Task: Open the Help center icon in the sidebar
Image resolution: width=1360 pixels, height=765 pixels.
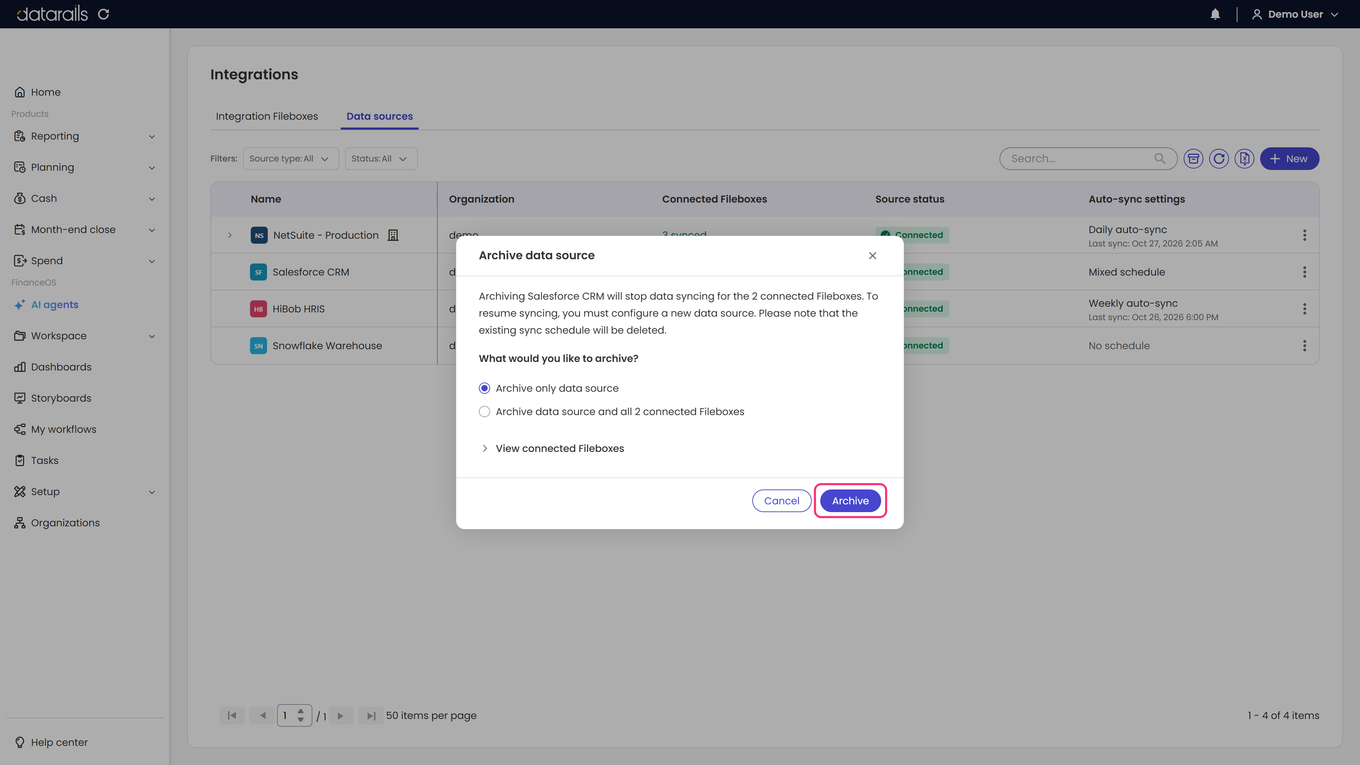Action: tap(19, 742)
